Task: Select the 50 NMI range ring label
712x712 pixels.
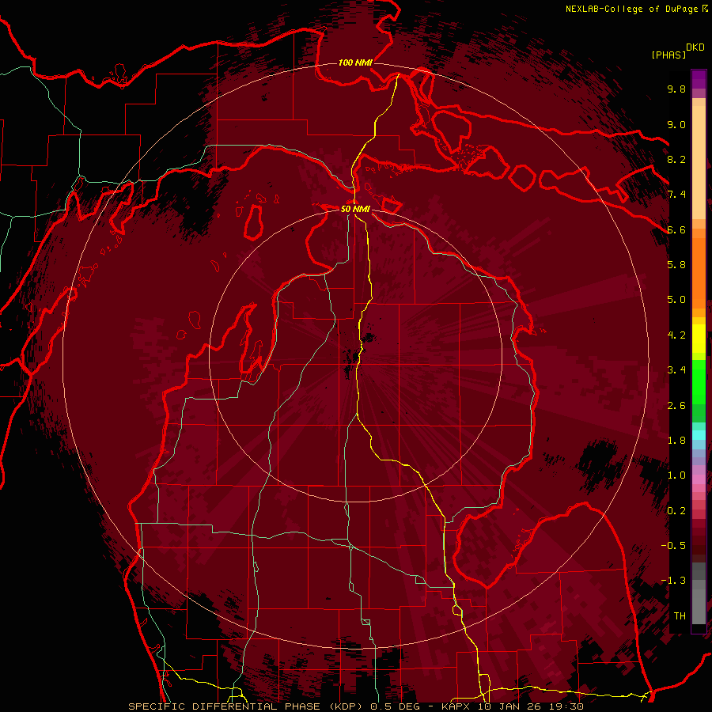Action: [355, 209]
